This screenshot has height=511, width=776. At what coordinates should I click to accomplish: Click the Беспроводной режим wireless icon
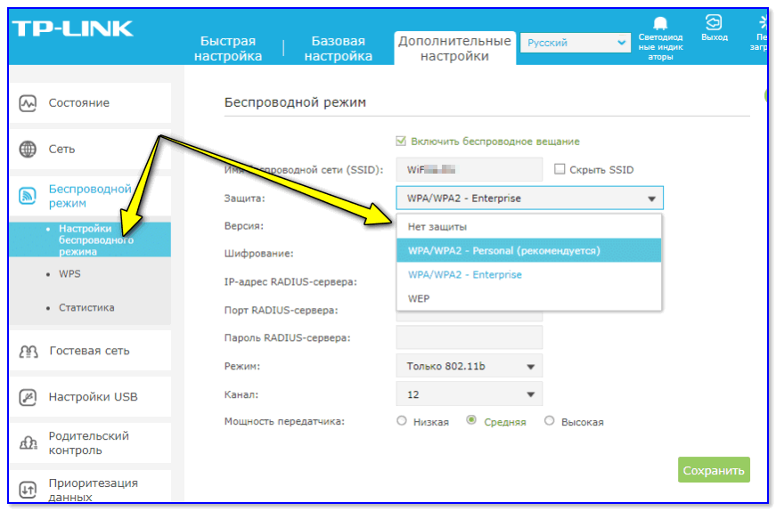(x=28, y=195)
